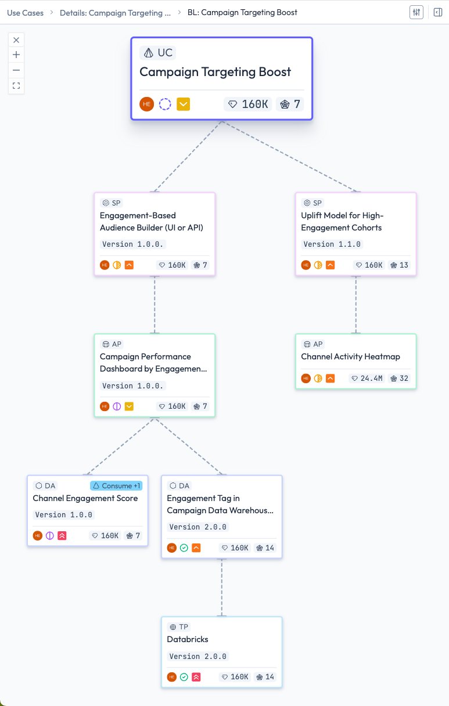This screenshot has height=706, width=449.
Task: Click the HE avatar on the Databricks node
Action: (171, 676)
